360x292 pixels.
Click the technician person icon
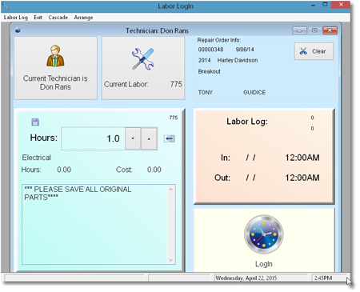(x=55, y=56)
